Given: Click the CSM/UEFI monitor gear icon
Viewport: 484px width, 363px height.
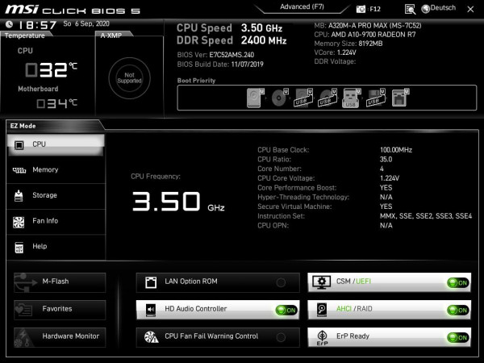Looking at the screenshot, I should [322, 282].
